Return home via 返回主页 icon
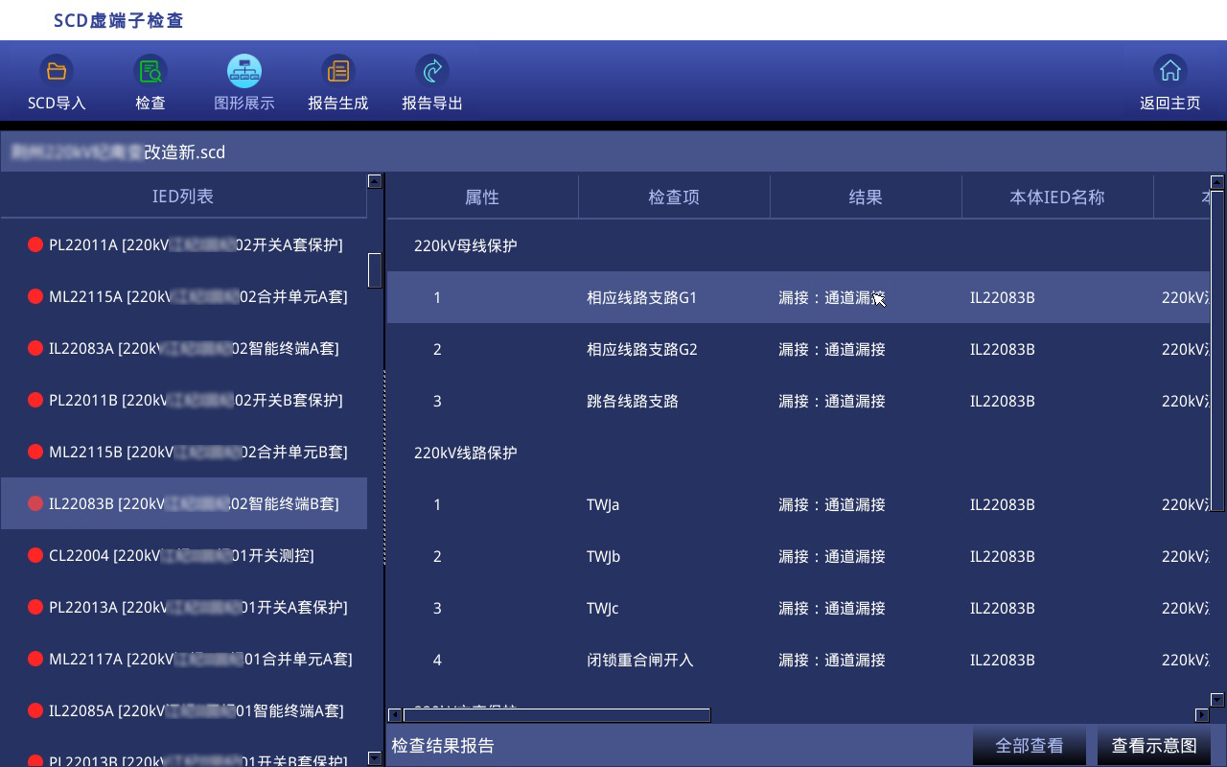This screenshot has height=767, width=1227. [1169, 71]
